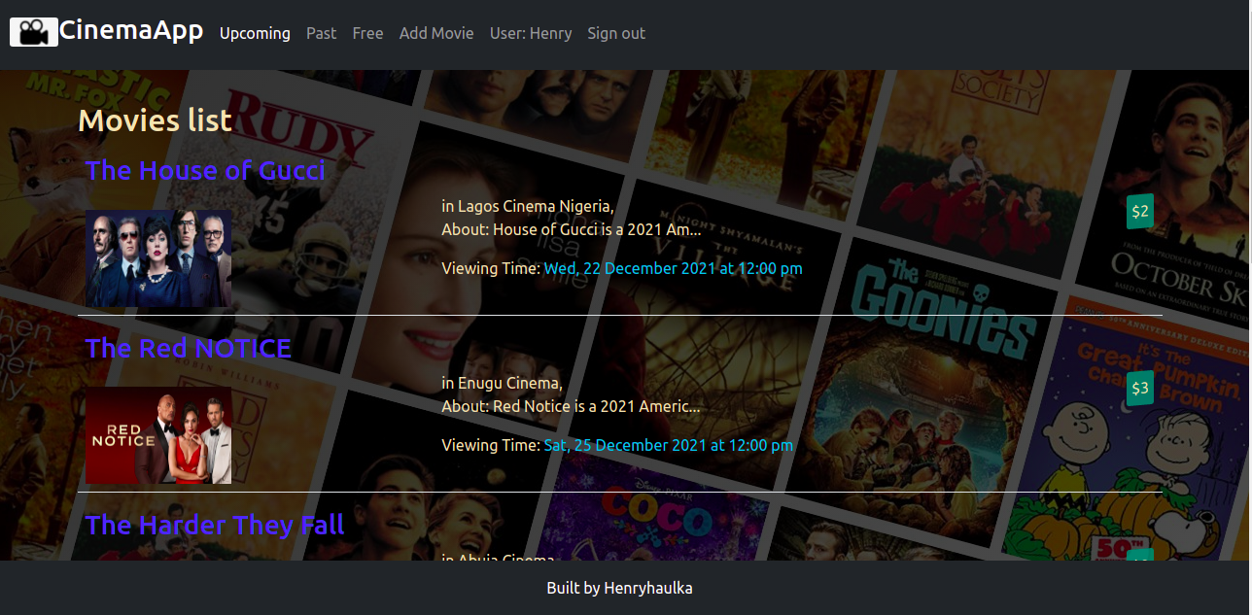Image resolution: width=1252 pixels, height=615 pixels.
Task: Click 'About: Red Notice is a 2021 Americ...' text
Action: (x=571, y=406)
